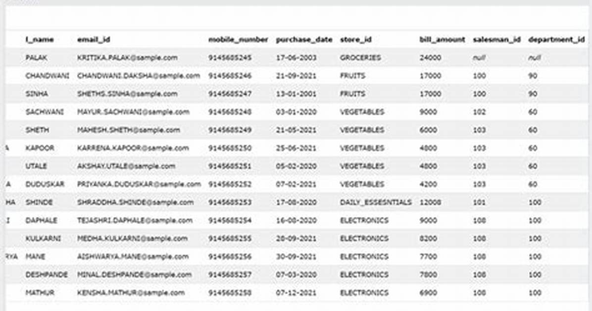The width and height of the screenshot is (592, 311).
Task: Click the 6000 bill amount cell
Action: coord(428,130)
